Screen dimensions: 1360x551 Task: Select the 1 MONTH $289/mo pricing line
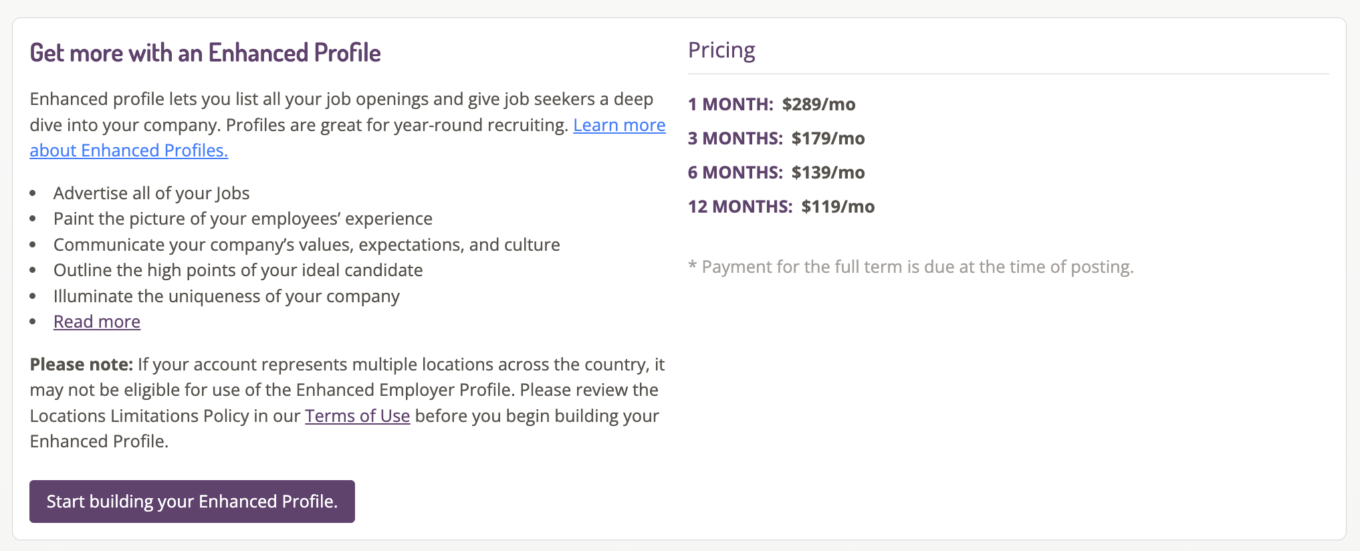coord(772,104)
